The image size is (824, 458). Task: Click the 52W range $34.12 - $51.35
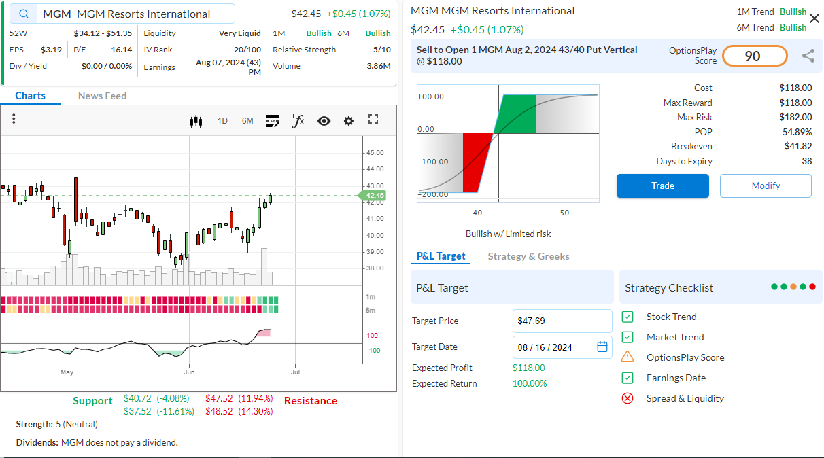click(103, 33)
